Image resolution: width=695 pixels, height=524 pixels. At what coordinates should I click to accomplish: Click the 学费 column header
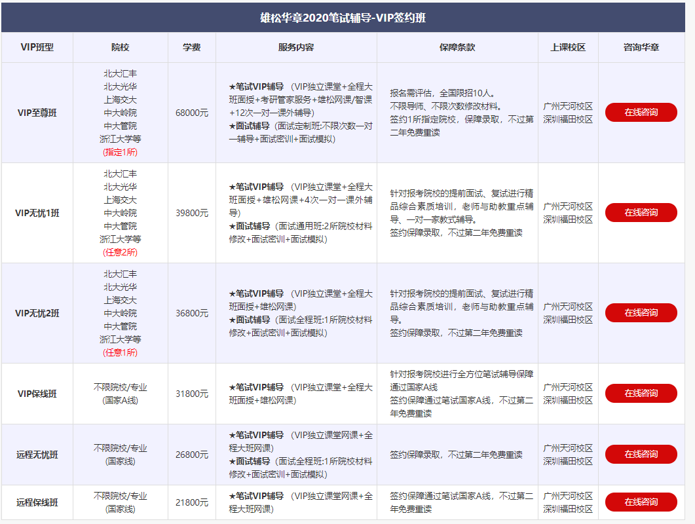(x=192, y=47)
